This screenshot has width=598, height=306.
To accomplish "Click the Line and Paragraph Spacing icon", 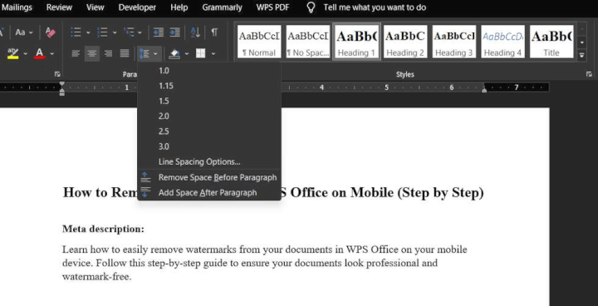I will point(145,53).
